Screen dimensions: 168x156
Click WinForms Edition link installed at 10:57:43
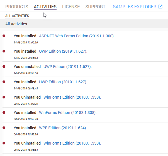[x=68, y=113]
